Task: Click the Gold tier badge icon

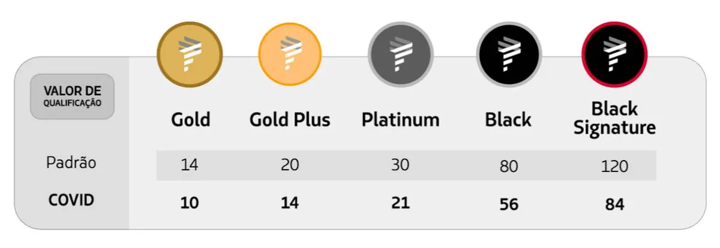Action: click(190, 55)
